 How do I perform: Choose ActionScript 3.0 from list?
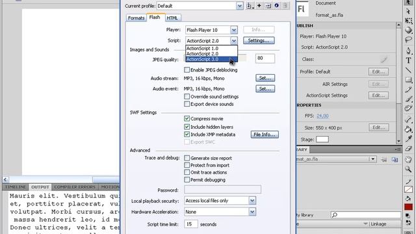click(211, 59)
